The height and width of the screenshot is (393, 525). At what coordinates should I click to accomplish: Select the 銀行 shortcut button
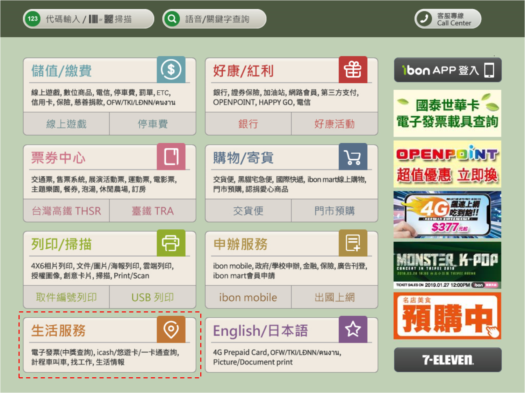(x=248, y=124)
